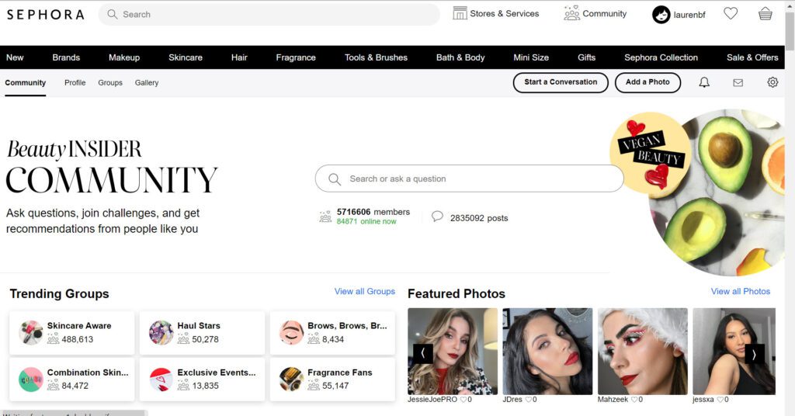Click the 84871 online now text
795x416 pixels.
366,221
